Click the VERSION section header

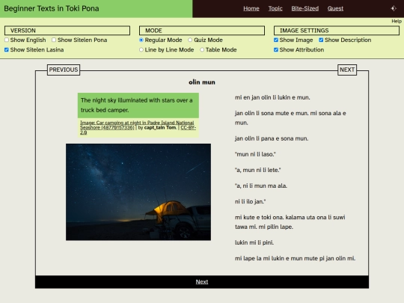point(67,31)
